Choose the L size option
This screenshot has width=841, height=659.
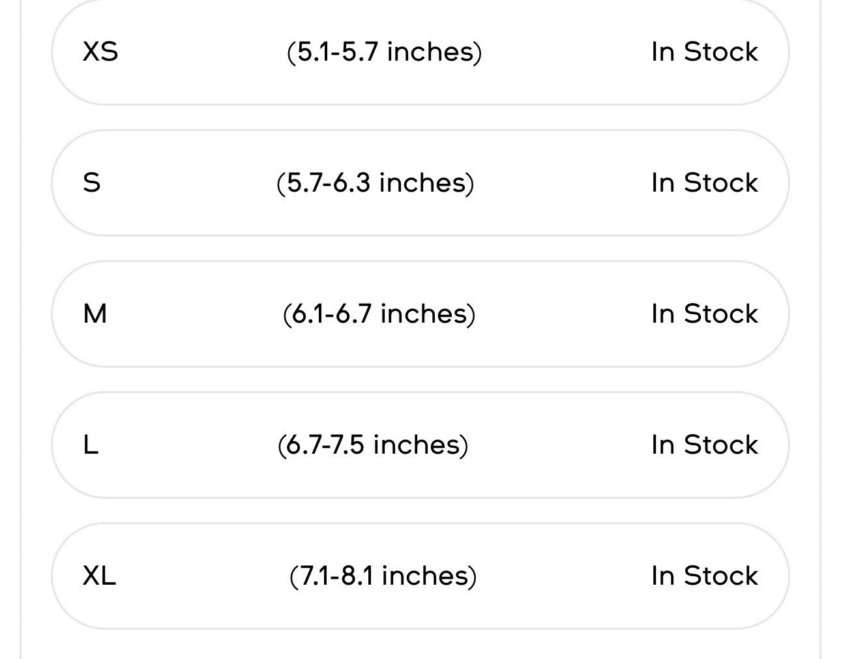(420, 445)
